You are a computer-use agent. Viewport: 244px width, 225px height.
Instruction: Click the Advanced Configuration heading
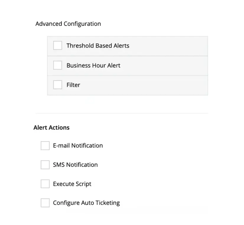pyautogui.click(x=68, y=24)
